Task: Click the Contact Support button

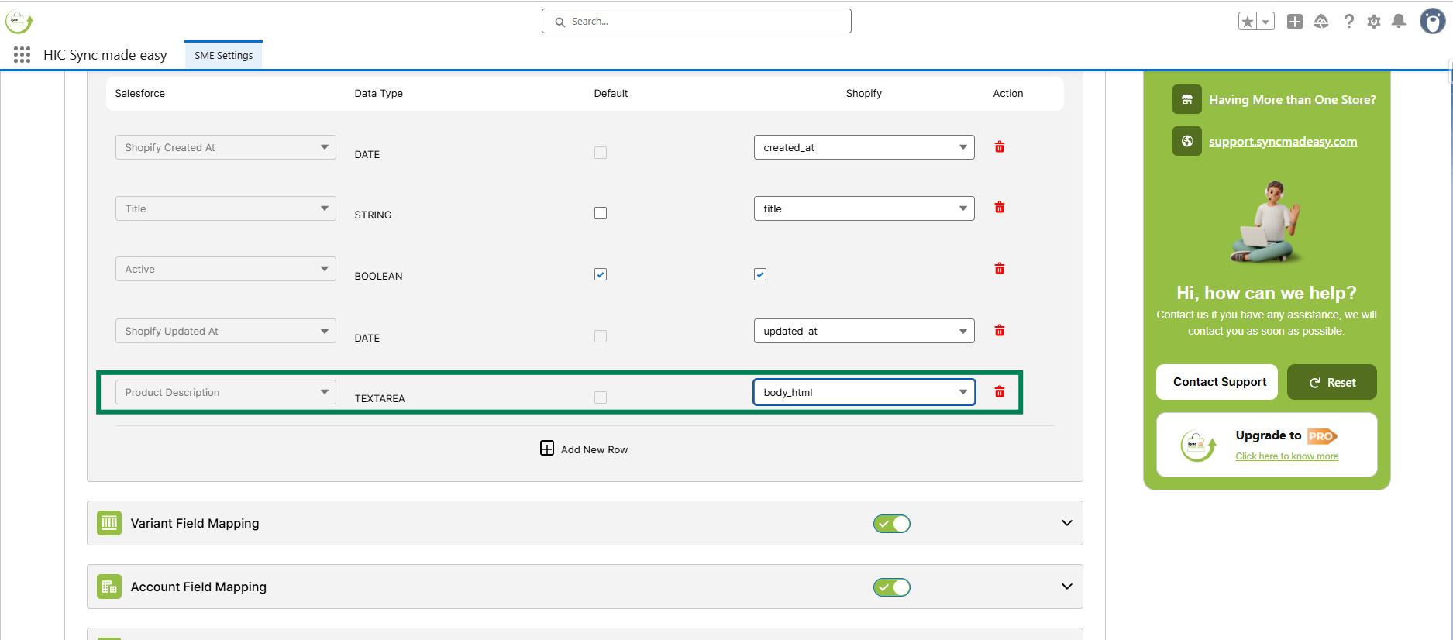Action: tap(1217, 382)
